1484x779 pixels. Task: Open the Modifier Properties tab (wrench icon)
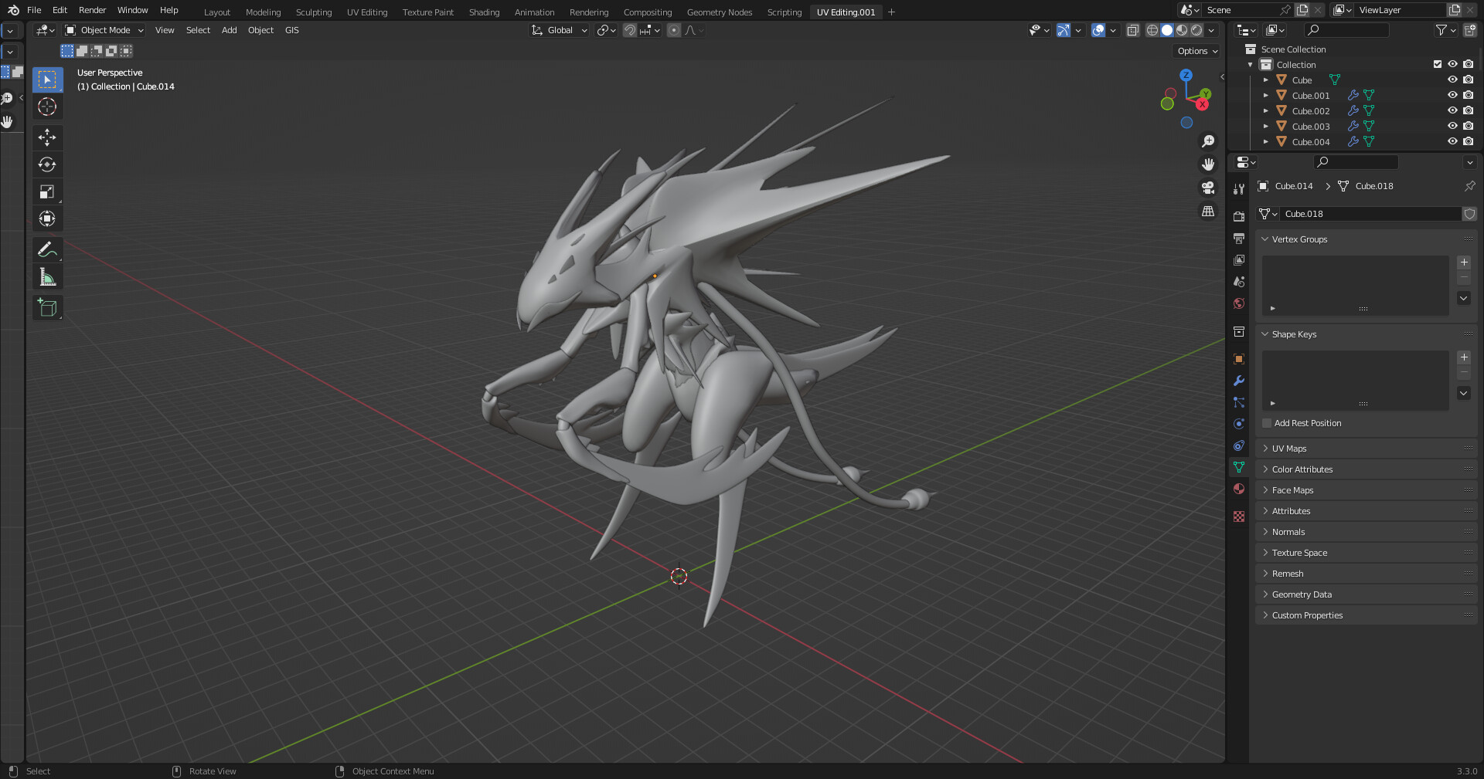(1238, 381)
